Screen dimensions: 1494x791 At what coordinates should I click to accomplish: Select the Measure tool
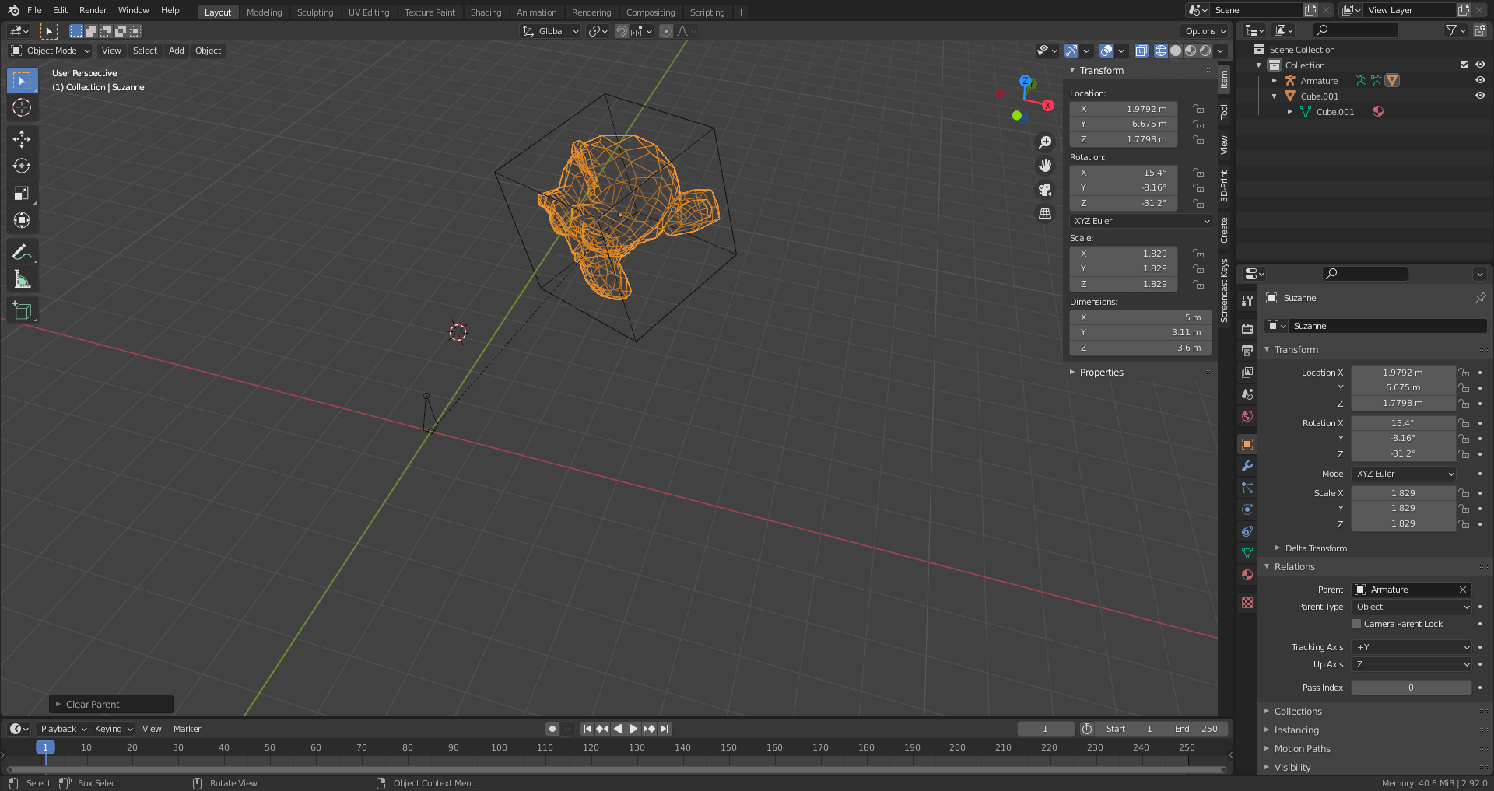pyautogui.click(x=22, y=279)
